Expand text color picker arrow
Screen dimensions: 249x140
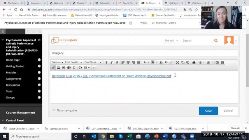149,62
